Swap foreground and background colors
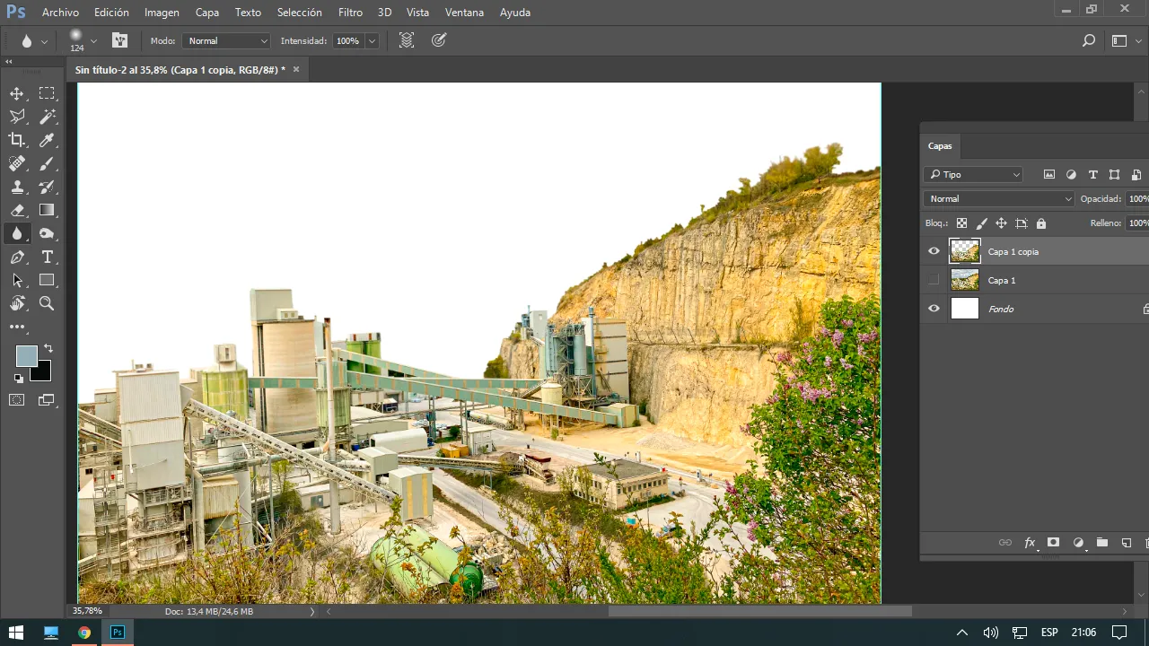The image size is (1149, 646). point(48,348)
